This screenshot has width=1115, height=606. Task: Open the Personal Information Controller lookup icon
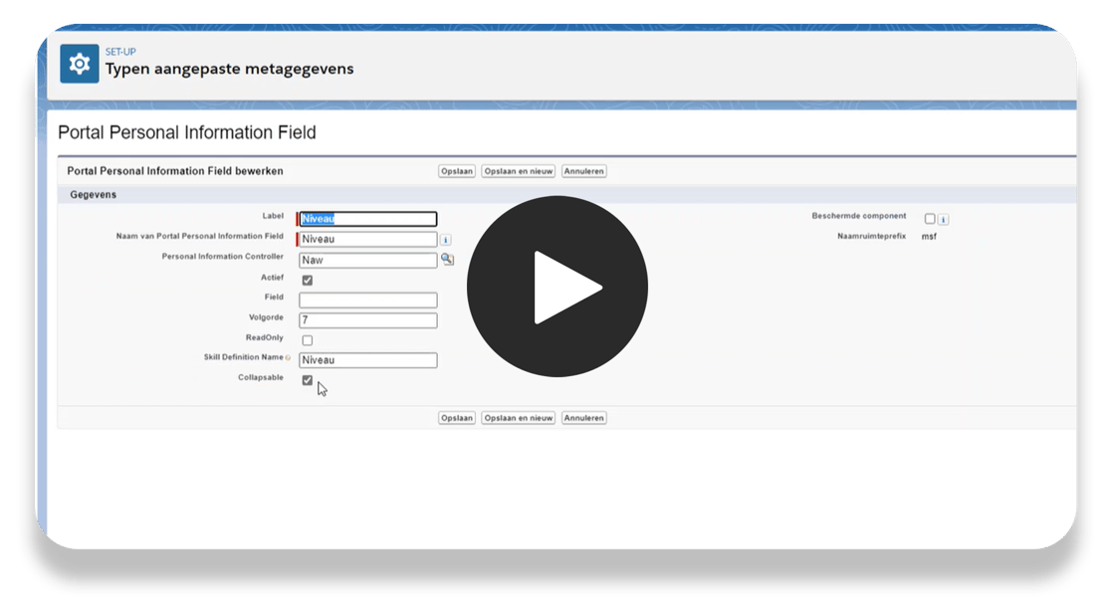click(x=447, y=260)
